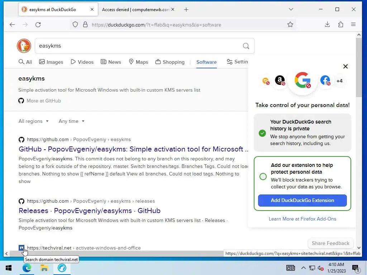Go back with the browser Back arrow
Viewport: 367px width, 275px height.
click(12, 25)
